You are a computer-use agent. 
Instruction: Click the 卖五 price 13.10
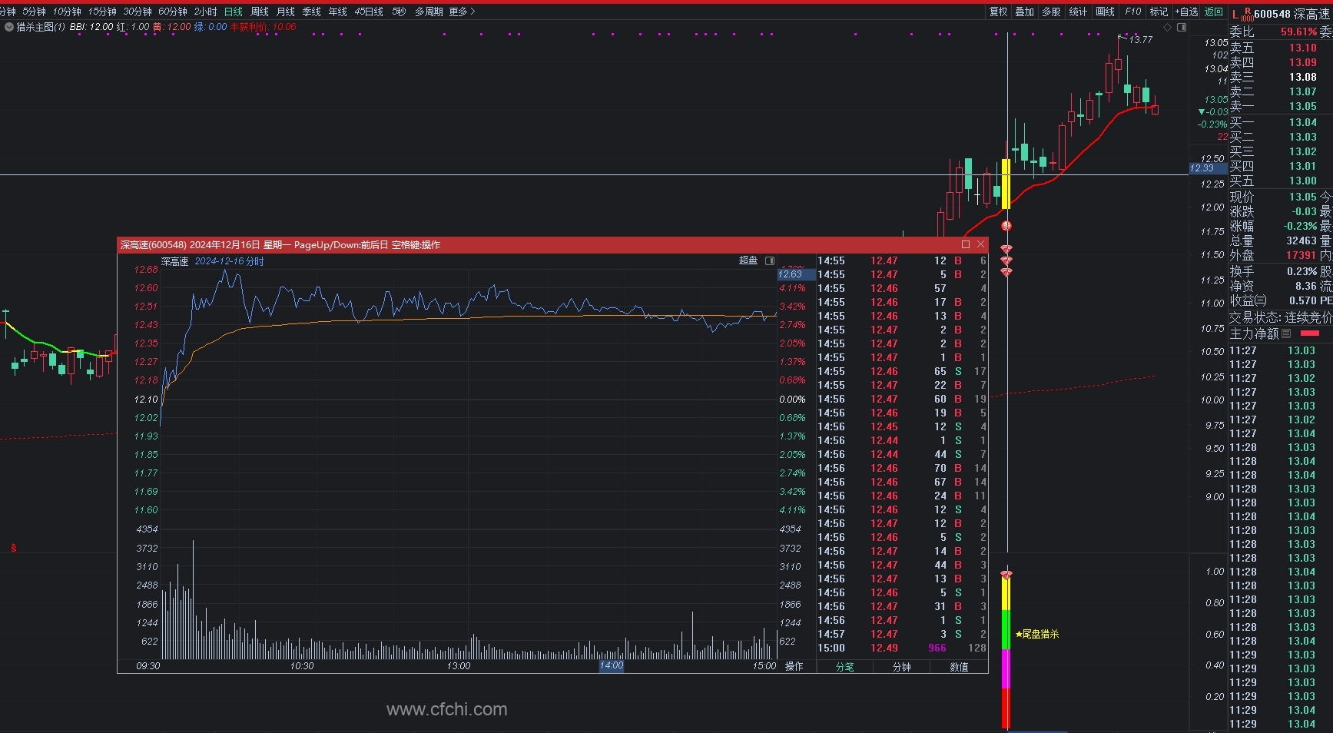pyautogui.click(x=1302, y=48)
